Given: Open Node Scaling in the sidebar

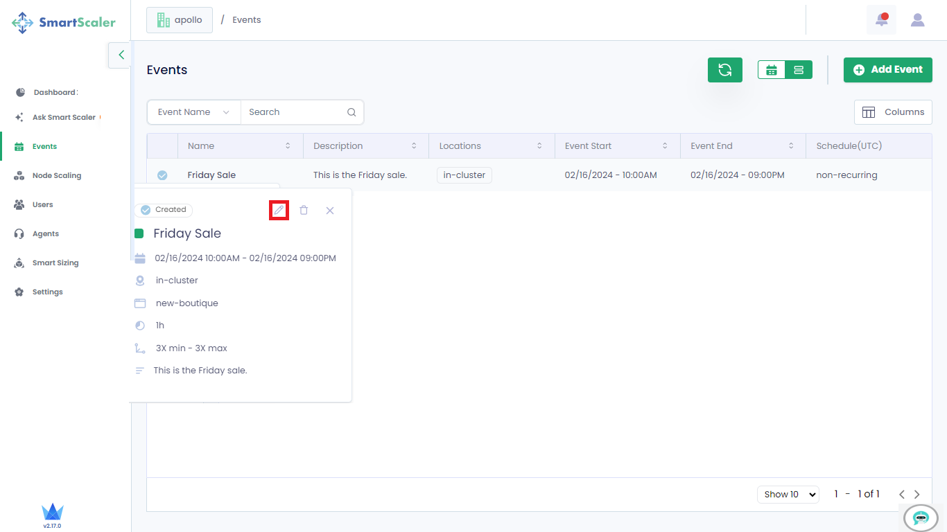Looking at the screenshot, I should click(x=57, y=176).
